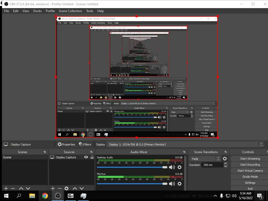The height and width of the screenshot is (201, 268).
Task: Open the Help menu
Action: click(100, 11)
